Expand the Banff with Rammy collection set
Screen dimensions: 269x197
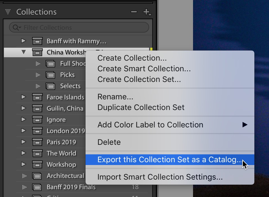coord(24,41)
